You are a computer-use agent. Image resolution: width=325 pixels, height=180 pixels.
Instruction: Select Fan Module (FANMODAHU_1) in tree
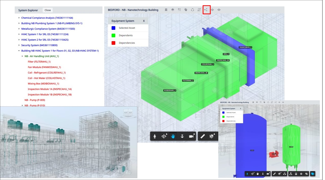pyautogui.click(x=44, y=67)
